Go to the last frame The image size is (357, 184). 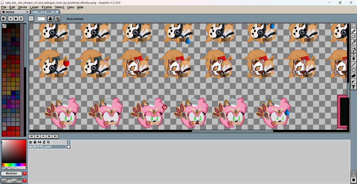(x=55, y=136)
